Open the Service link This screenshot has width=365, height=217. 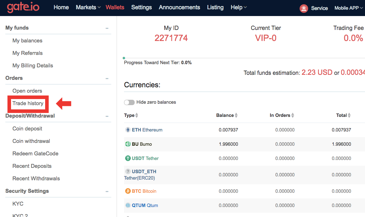(320, 8)
